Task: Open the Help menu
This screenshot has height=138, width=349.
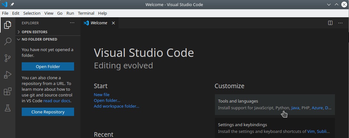Action: click(x=102, y=13)
